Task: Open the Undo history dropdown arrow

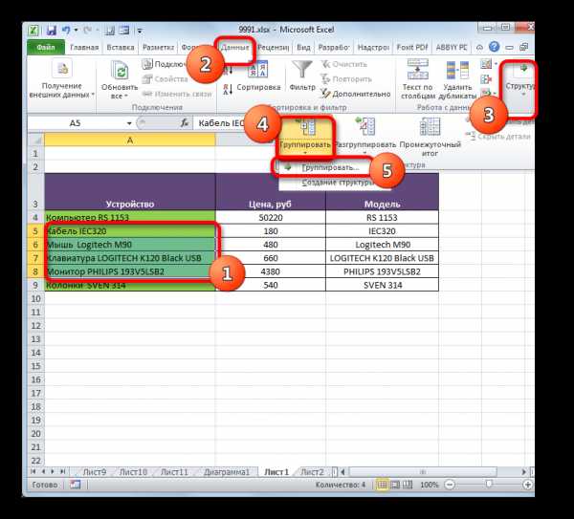Action: coord(77,30)
